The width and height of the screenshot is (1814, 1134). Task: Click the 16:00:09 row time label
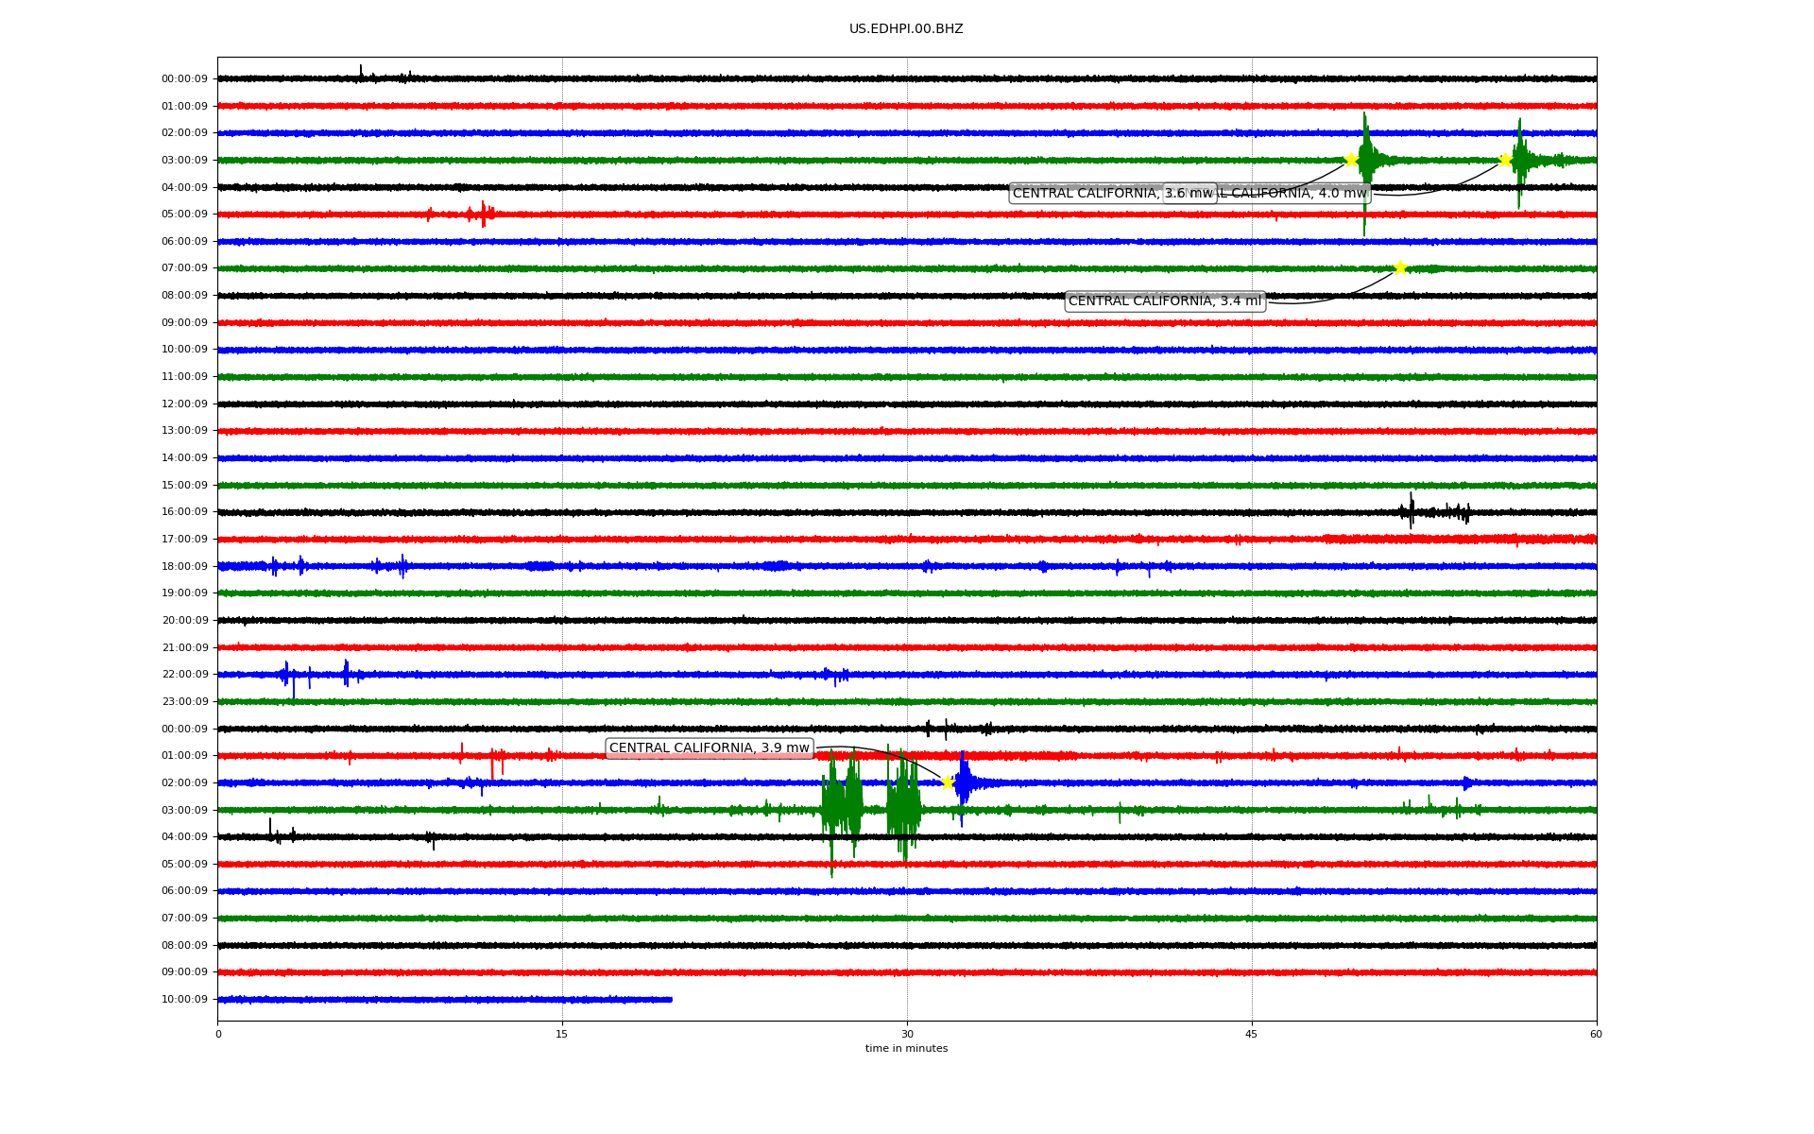click(x=184, y=512)
